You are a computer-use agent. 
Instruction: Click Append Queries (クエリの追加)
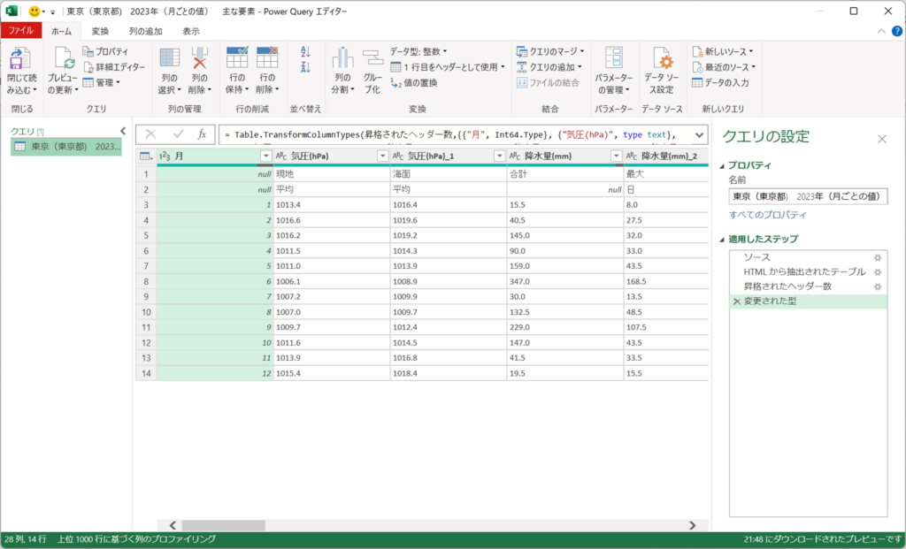(x=549, y=67)
